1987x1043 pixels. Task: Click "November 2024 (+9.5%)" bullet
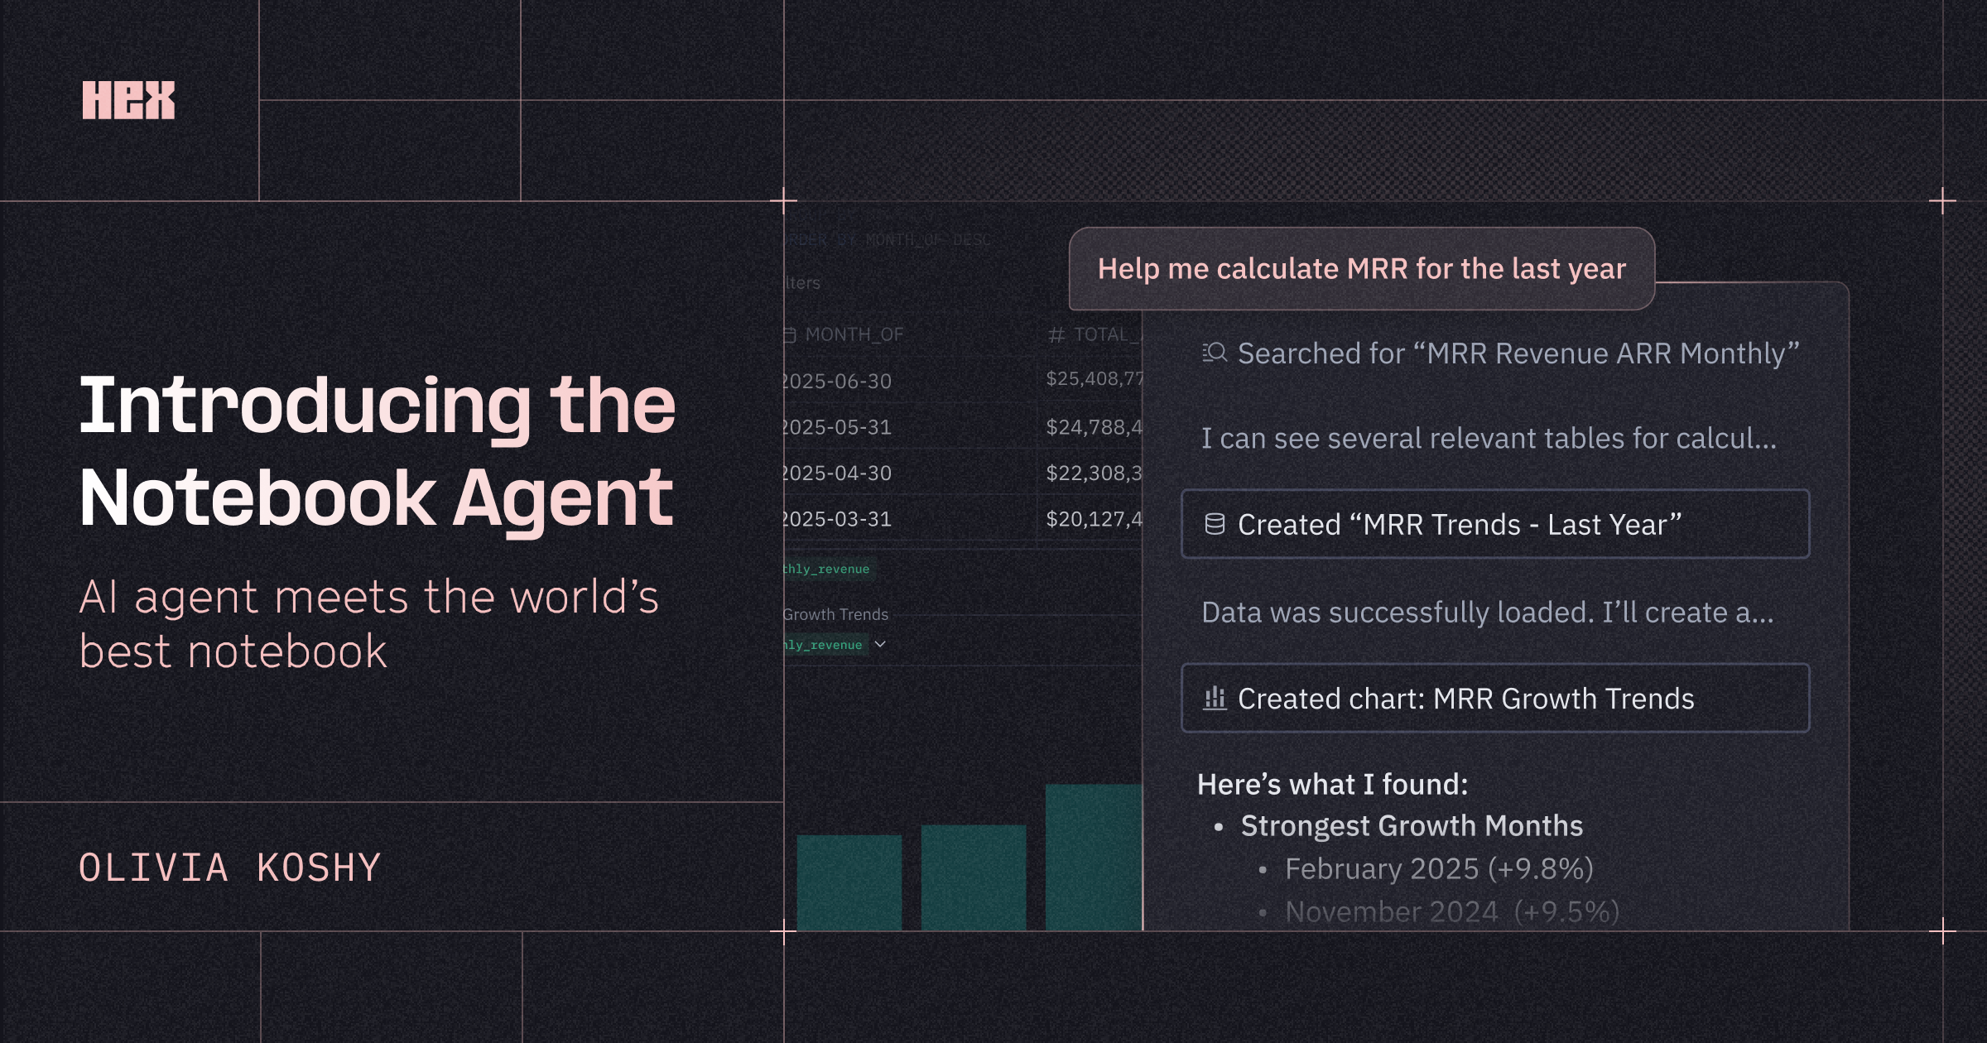pos(1452,911)
